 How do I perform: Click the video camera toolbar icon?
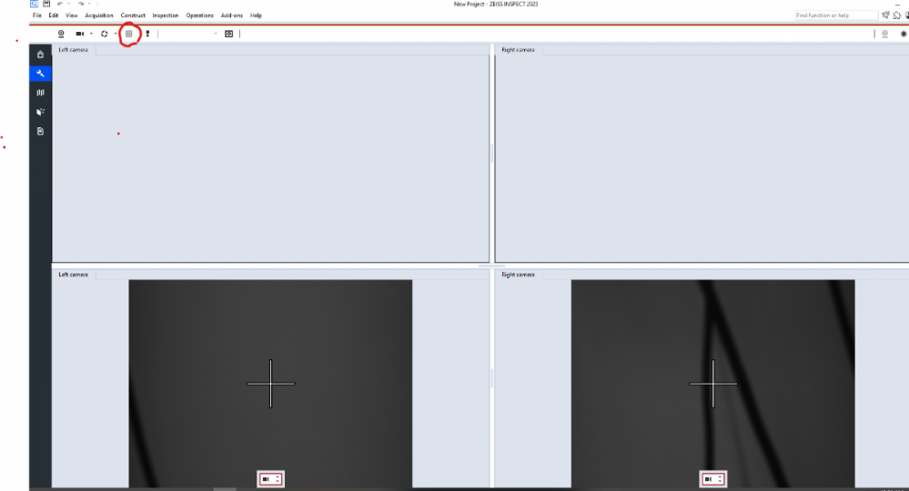click(79, 34)
